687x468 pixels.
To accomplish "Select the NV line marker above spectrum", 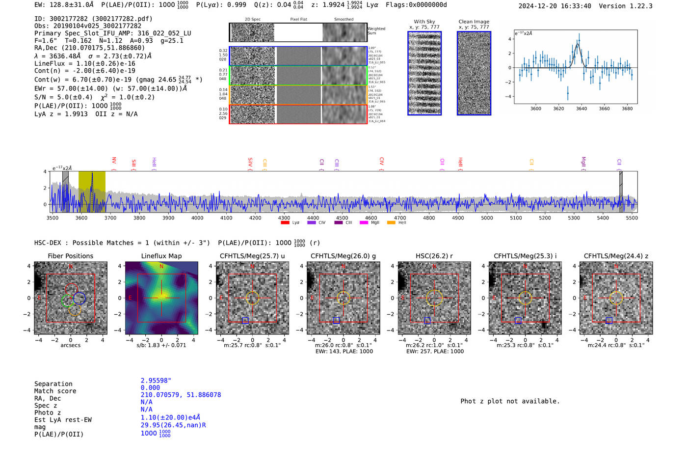I will pyautogui.click(x=114, y=163).
